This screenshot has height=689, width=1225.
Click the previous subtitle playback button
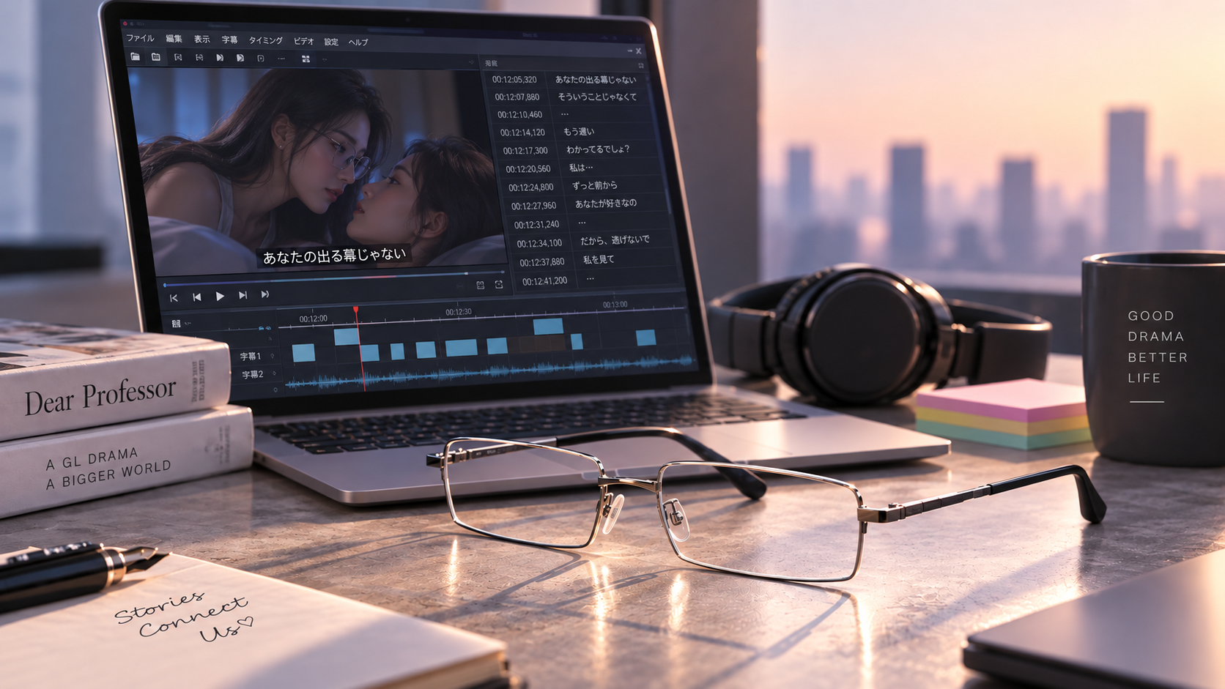tap(196, 297)
